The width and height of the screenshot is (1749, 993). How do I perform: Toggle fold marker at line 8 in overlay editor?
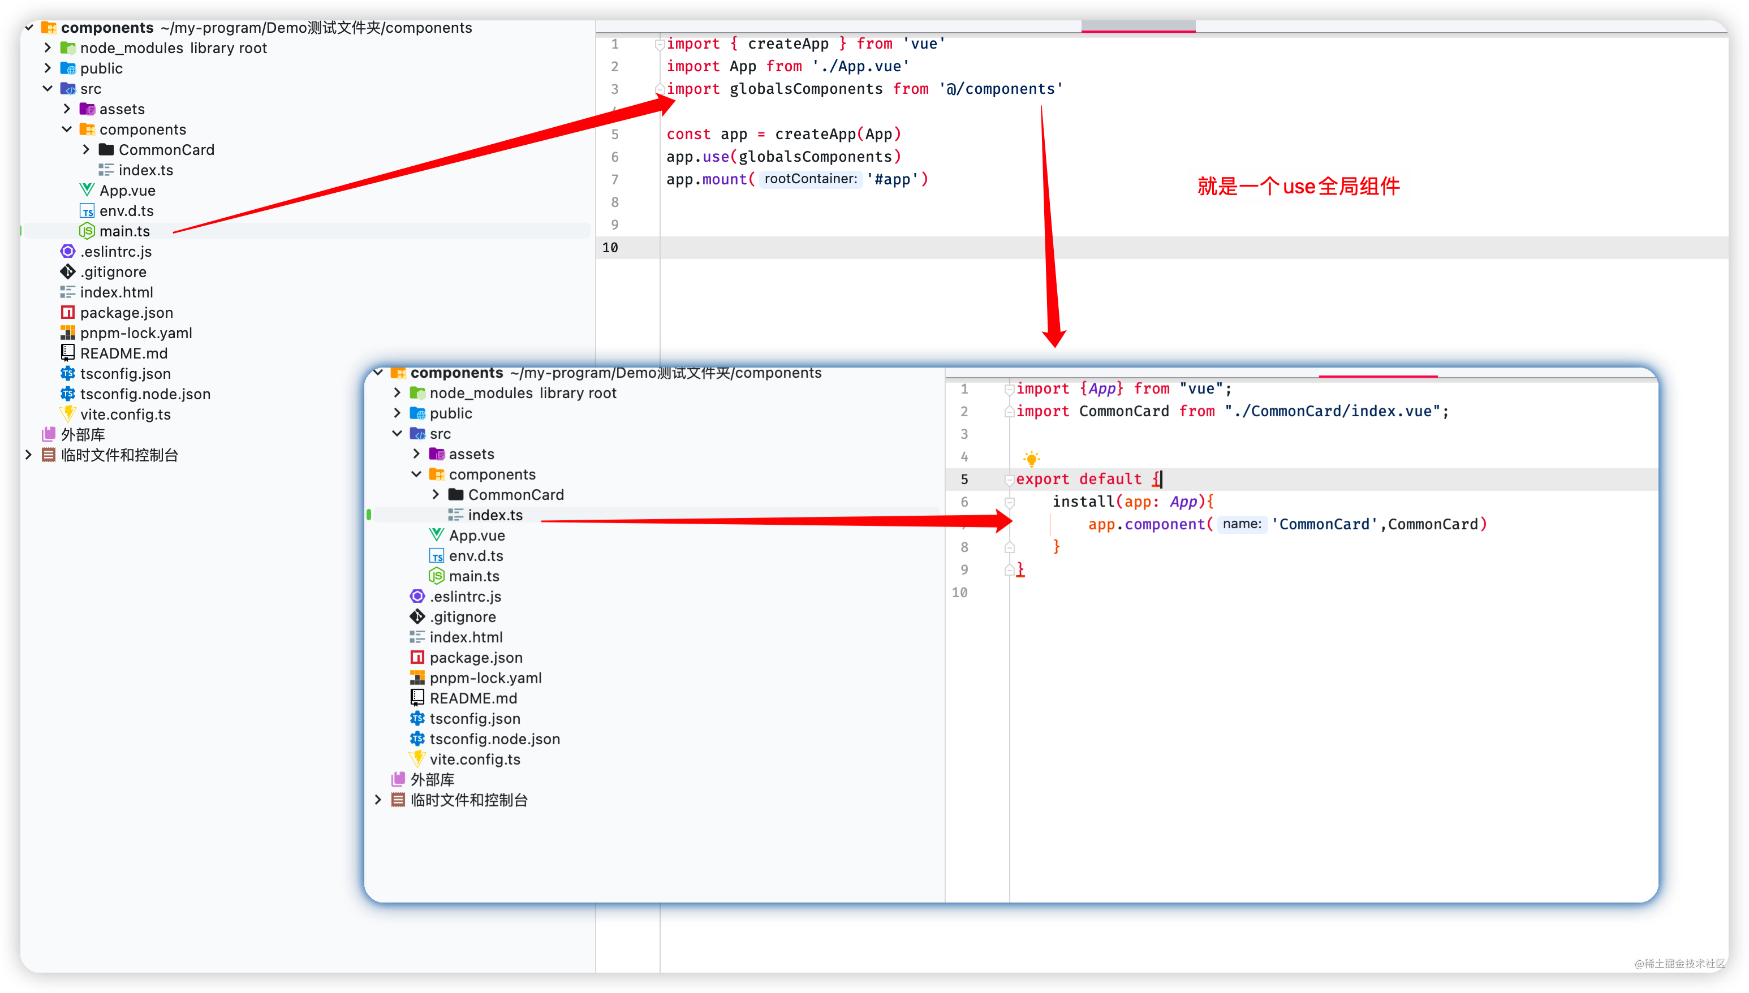[x=1010, y=547]
